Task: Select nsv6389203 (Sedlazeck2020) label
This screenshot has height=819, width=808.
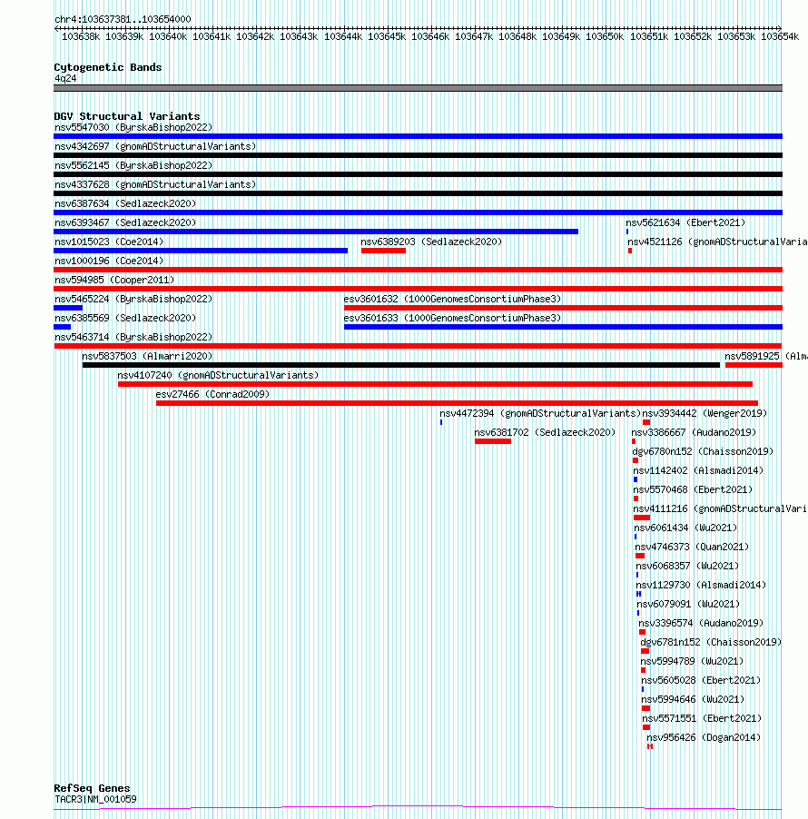Action: (431, 242)
